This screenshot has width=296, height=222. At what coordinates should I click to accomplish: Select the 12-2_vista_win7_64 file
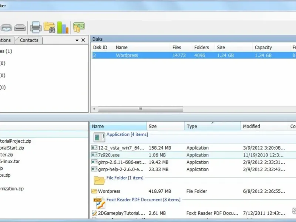pyautogui.click(x=121, y=148)
